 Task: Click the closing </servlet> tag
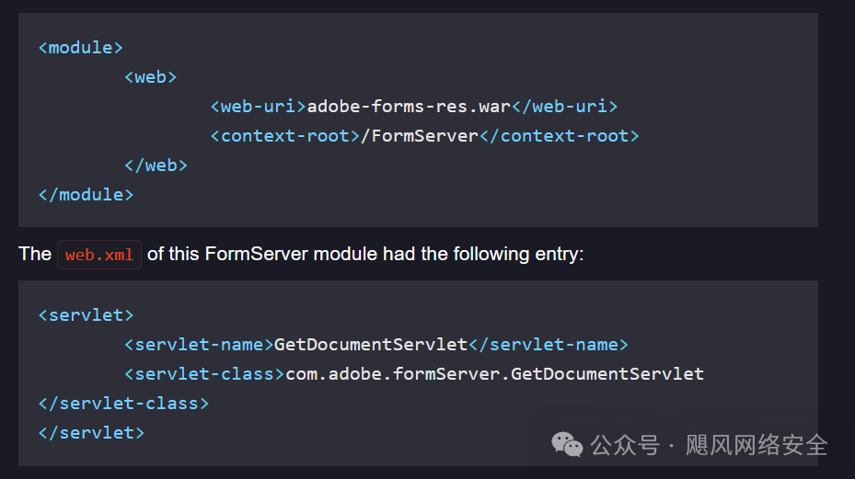(x=91, y=433)
